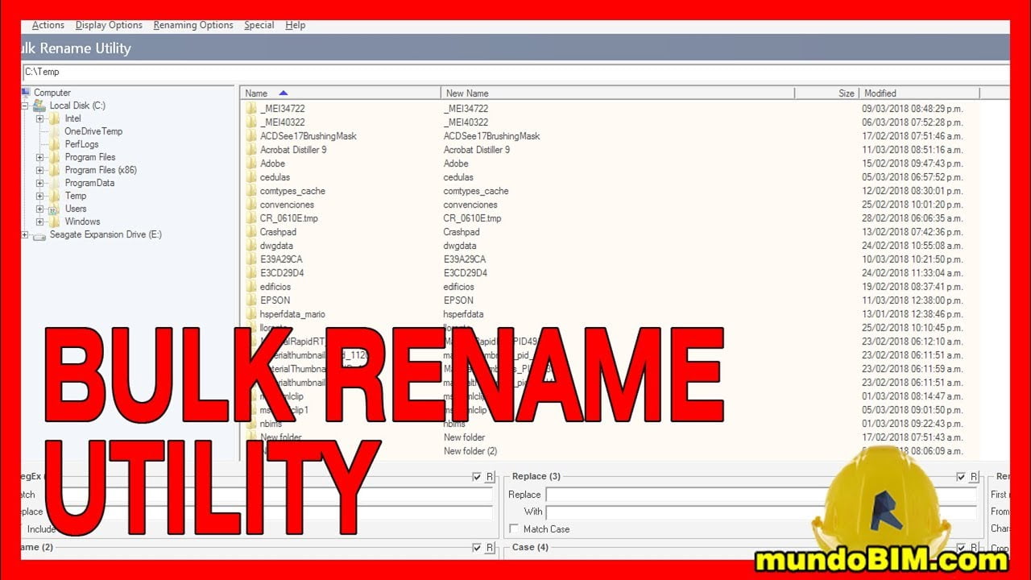
Task: Disable the Replace (3) panel checkbox
Action: pyautogui.click(x=961, y=477)
